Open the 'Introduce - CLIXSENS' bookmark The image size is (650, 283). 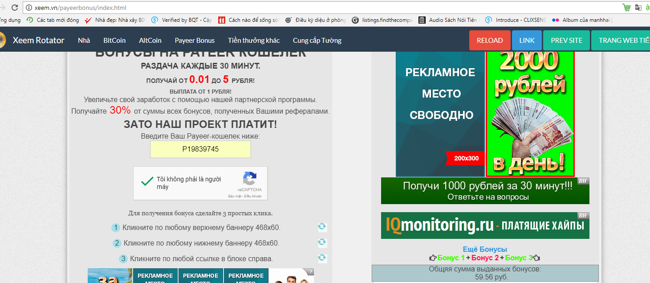(x=516, y=20)
